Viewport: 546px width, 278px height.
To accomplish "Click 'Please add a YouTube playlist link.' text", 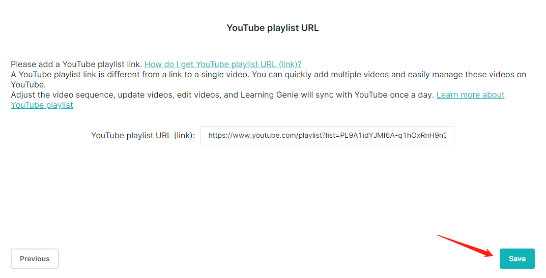I will (x=76, y=65).
